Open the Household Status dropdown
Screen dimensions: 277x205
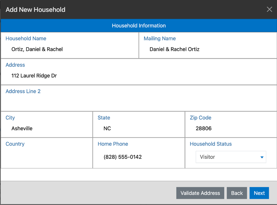point(231,157)
